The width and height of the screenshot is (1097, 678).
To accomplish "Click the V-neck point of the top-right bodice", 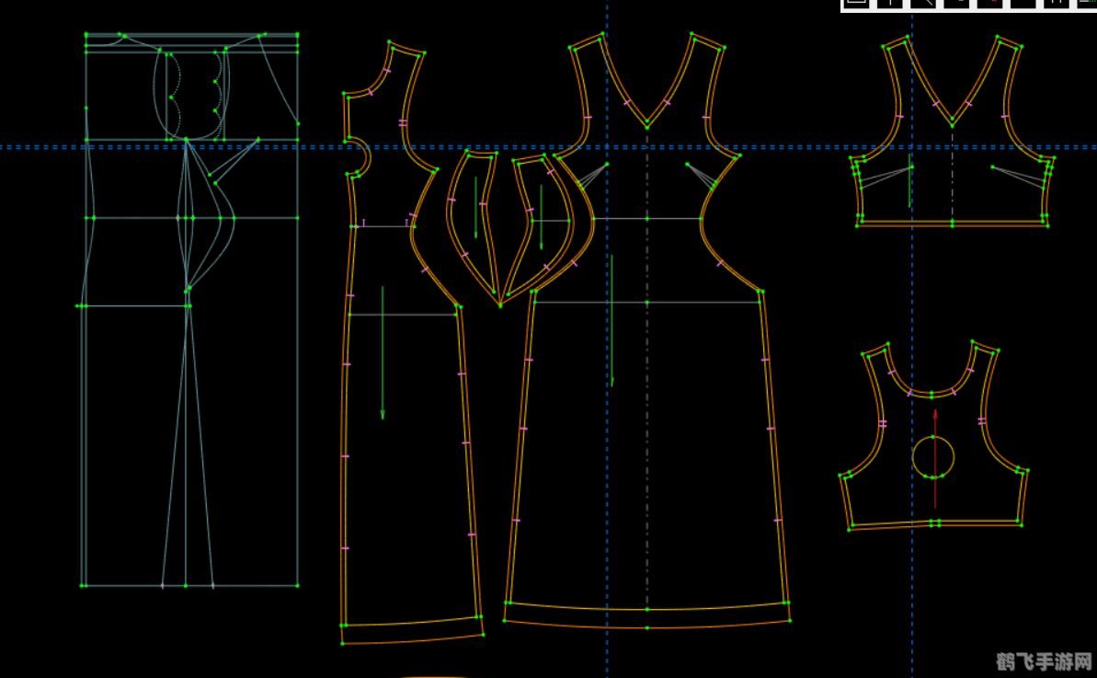I will tap(952, 122).
